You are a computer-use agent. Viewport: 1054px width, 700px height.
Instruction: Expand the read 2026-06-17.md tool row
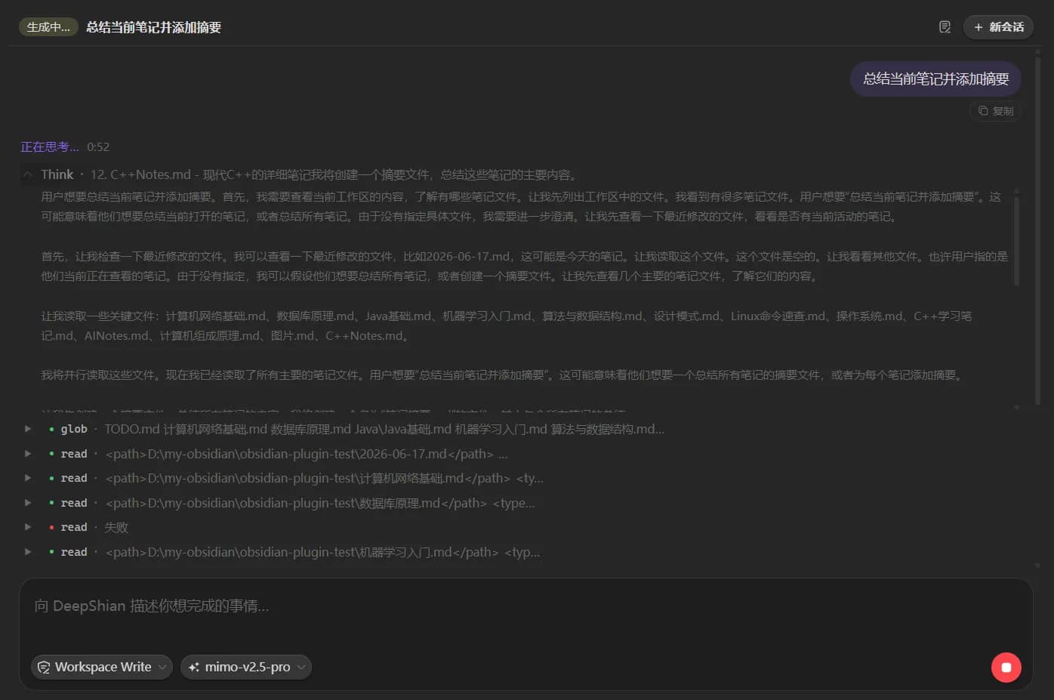pos(28,454)
